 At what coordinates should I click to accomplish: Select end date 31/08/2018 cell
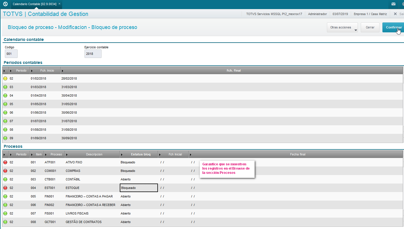69,130
